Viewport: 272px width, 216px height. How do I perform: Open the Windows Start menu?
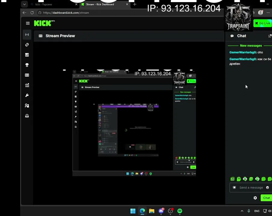click(133, 211)
